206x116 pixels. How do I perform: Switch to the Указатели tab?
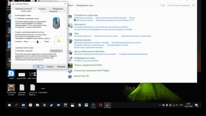pos(53,12)
